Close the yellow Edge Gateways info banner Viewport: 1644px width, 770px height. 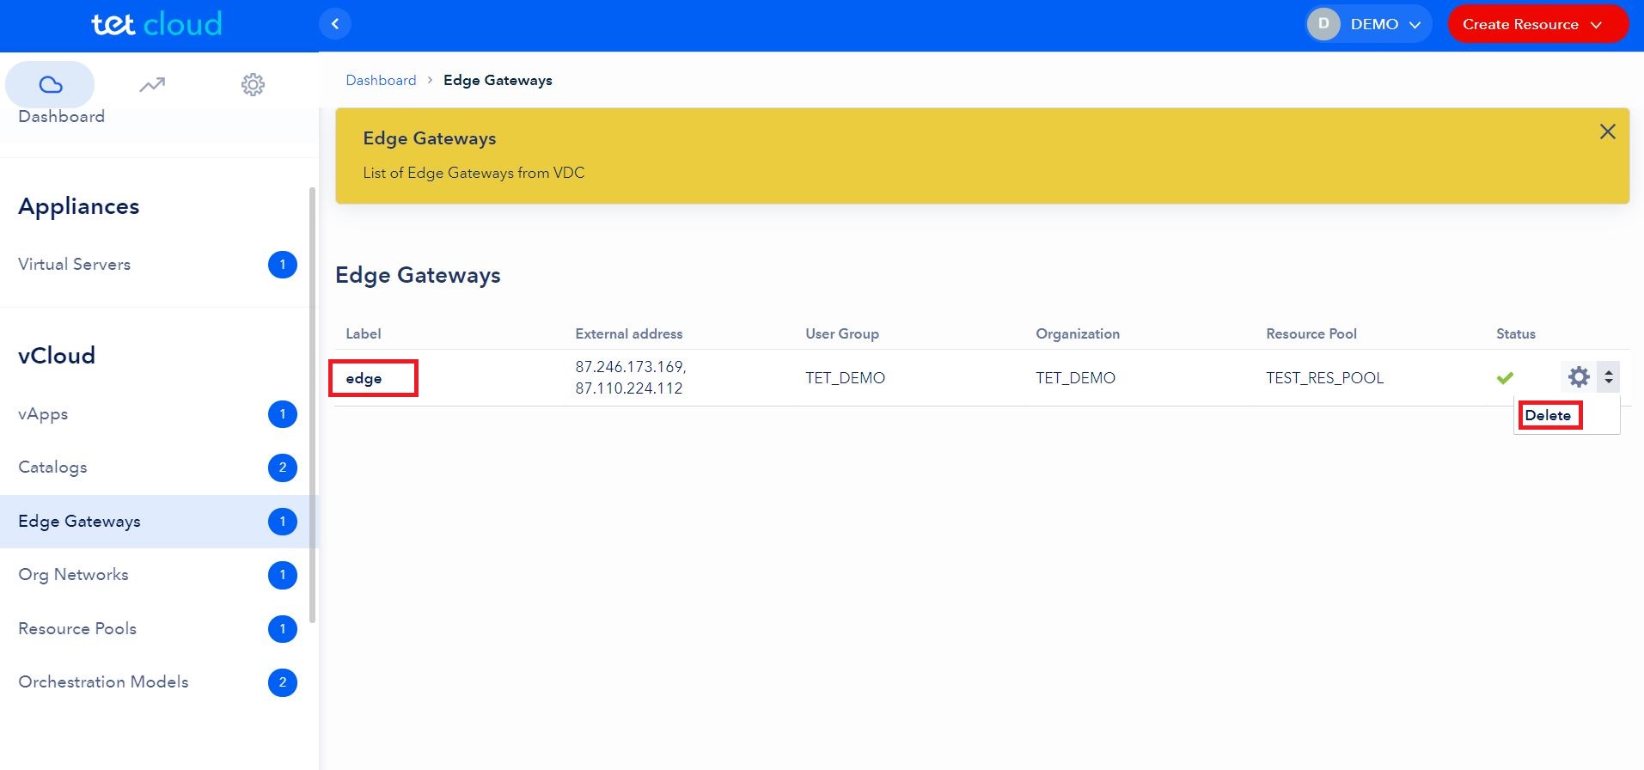point(1607,131)
